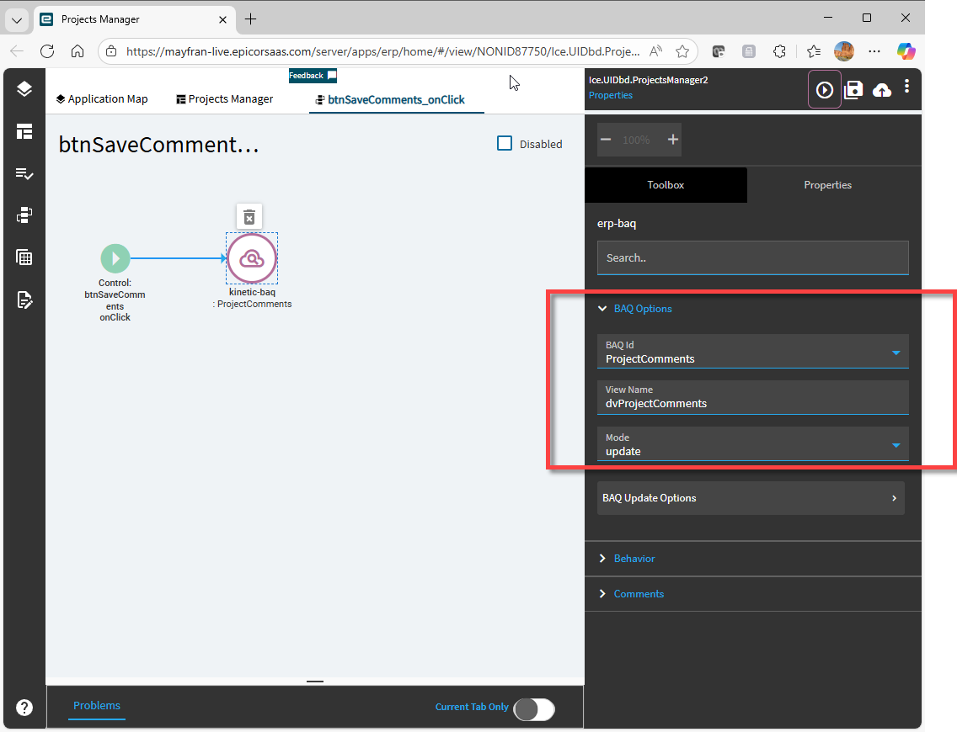Click the read aloud icon in address bar

pos(655,52)
